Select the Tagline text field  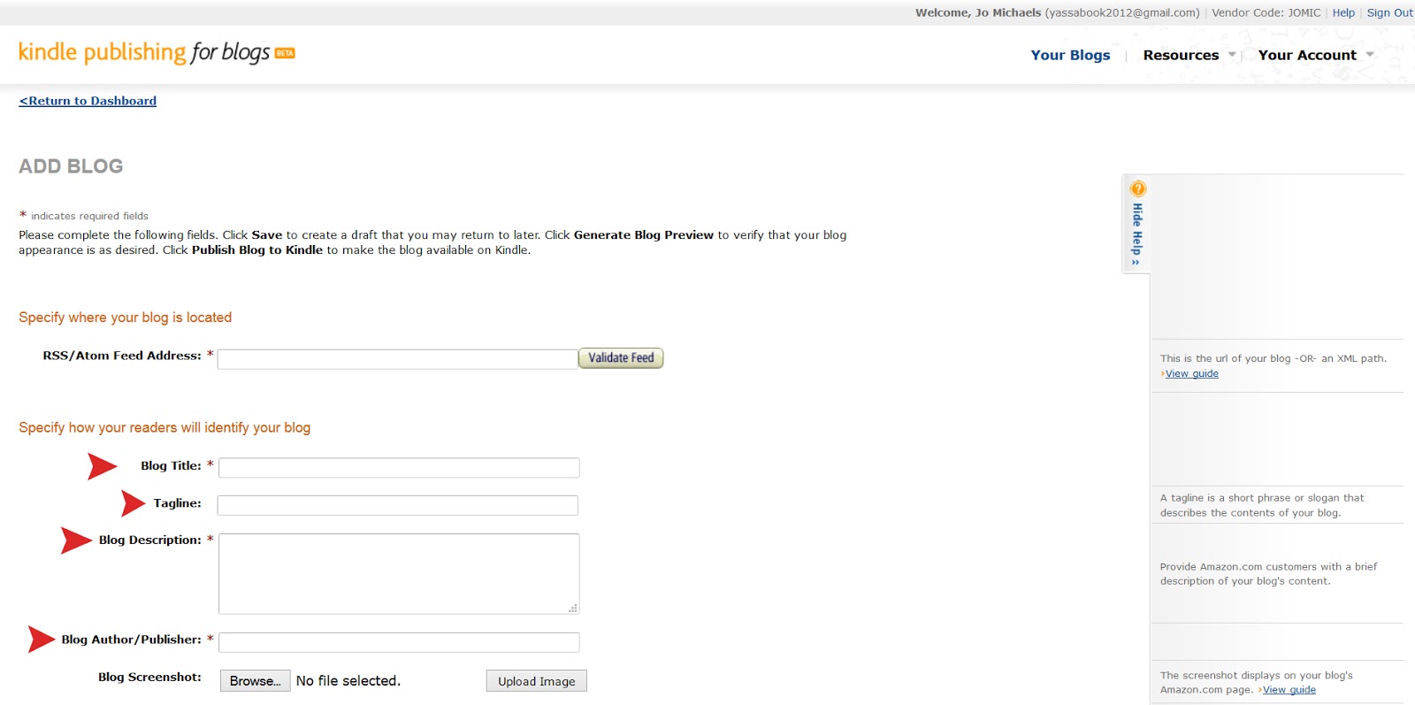click(x=397, y=505)
